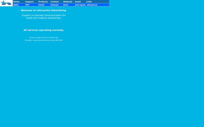Click the Interactive Advertising logo
The image size is (204, 127).
[6, 3]
